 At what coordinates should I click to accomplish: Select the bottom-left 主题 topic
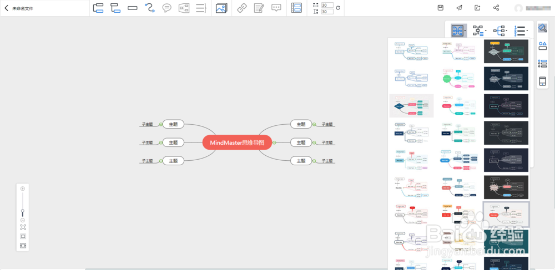click(x=173, y=161)
